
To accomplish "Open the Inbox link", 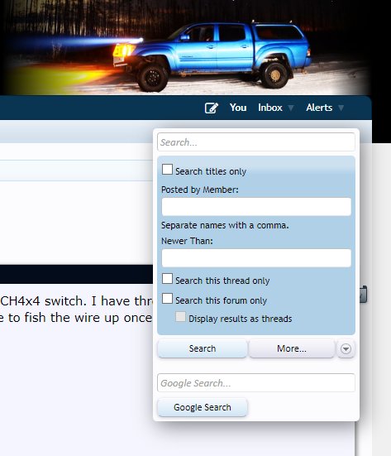I will (269, 108).
